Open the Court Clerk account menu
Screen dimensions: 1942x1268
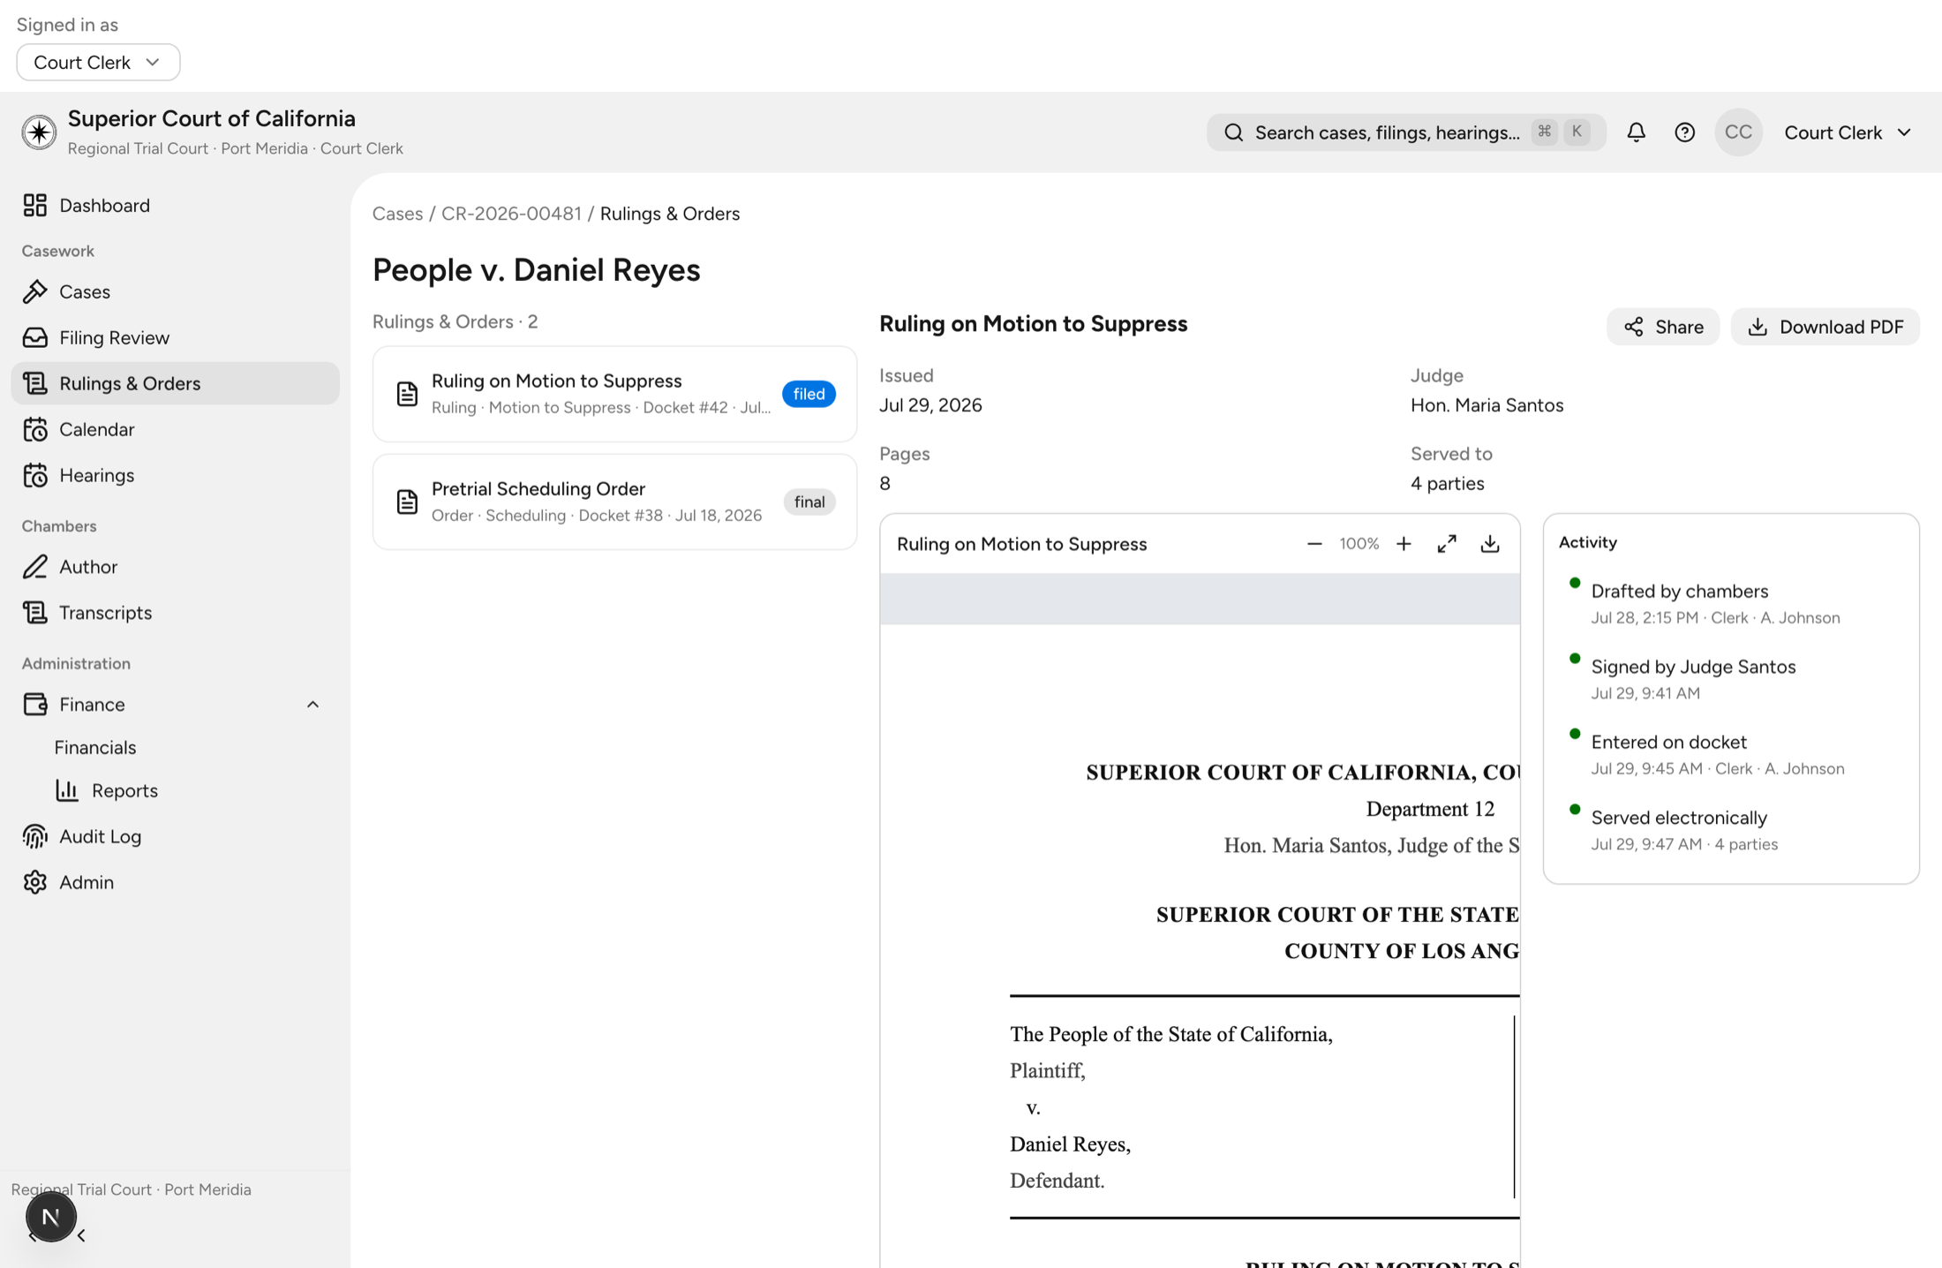pos(1848,132)
